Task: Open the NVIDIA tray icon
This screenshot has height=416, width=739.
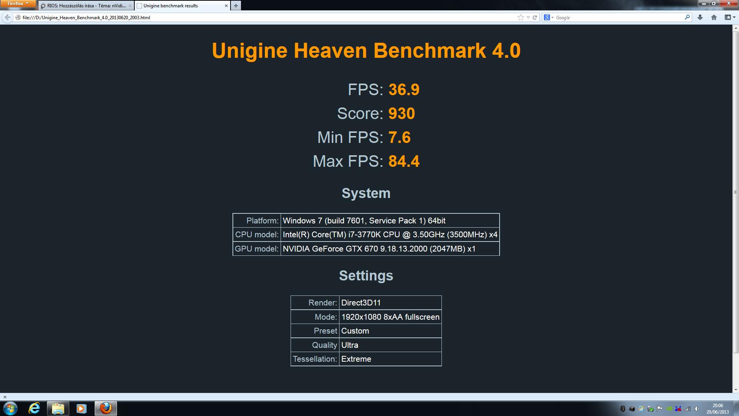Action: (669, 409)
